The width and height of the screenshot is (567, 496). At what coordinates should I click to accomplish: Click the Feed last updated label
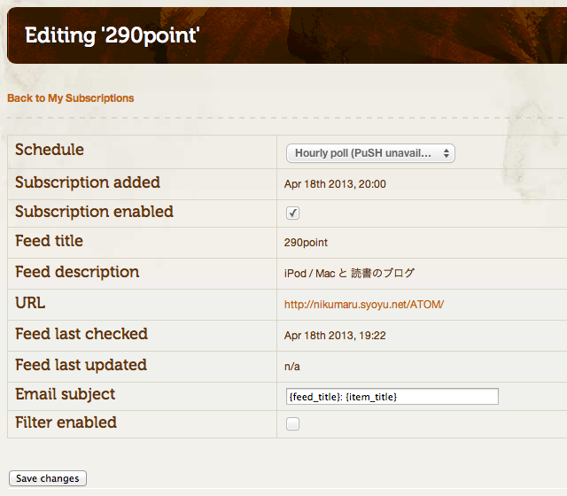tap(81, 365)
